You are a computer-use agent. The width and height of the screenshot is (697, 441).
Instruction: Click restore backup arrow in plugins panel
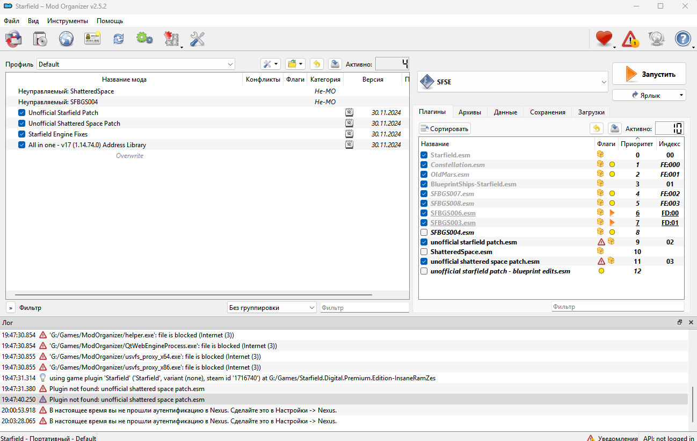tap(597, 128)
